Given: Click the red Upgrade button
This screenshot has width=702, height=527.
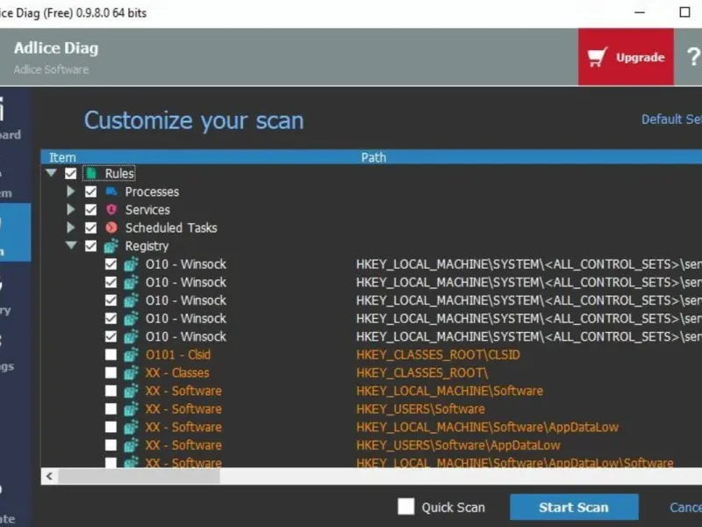Looking at the screenshot, I should (626, 57).
